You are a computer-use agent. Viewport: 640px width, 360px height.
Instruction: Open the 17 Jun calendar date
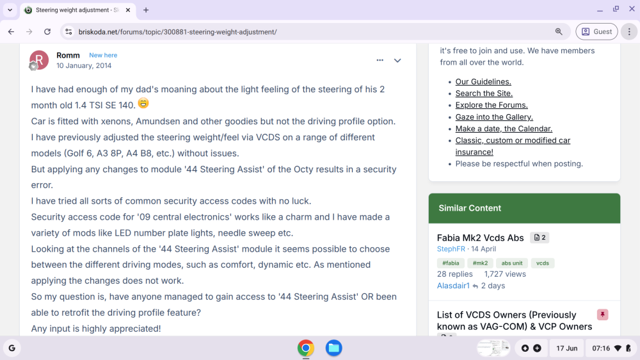coord(566,348)
